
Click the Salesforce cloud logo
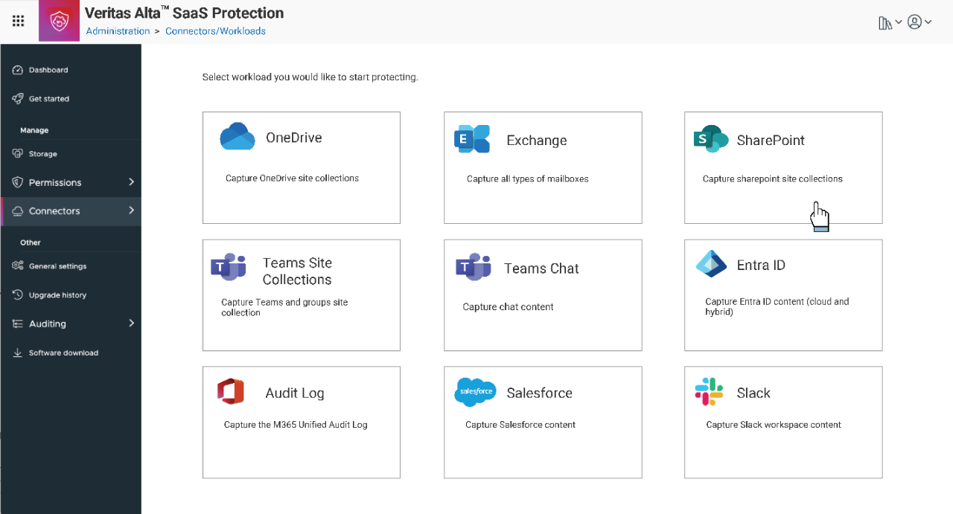point(475,392)
